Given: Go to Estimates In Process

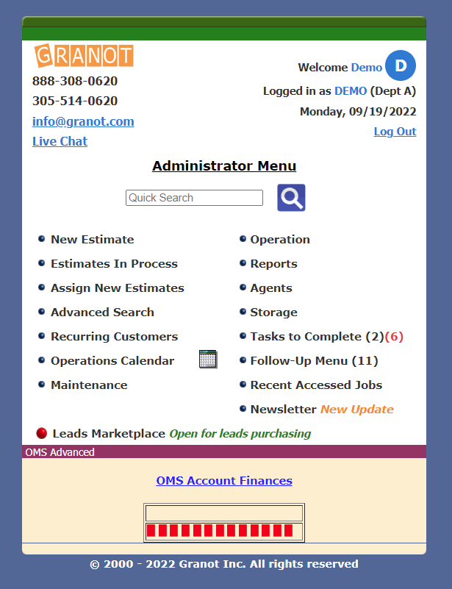Looking at the screenshot, I should click(x=114, y=264).
